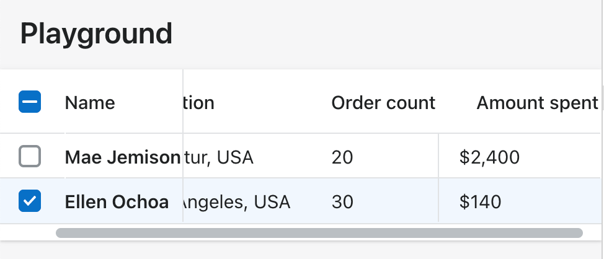Click the horizontal scrollbar thumb

pyautogui.click(x=319, y=233)
